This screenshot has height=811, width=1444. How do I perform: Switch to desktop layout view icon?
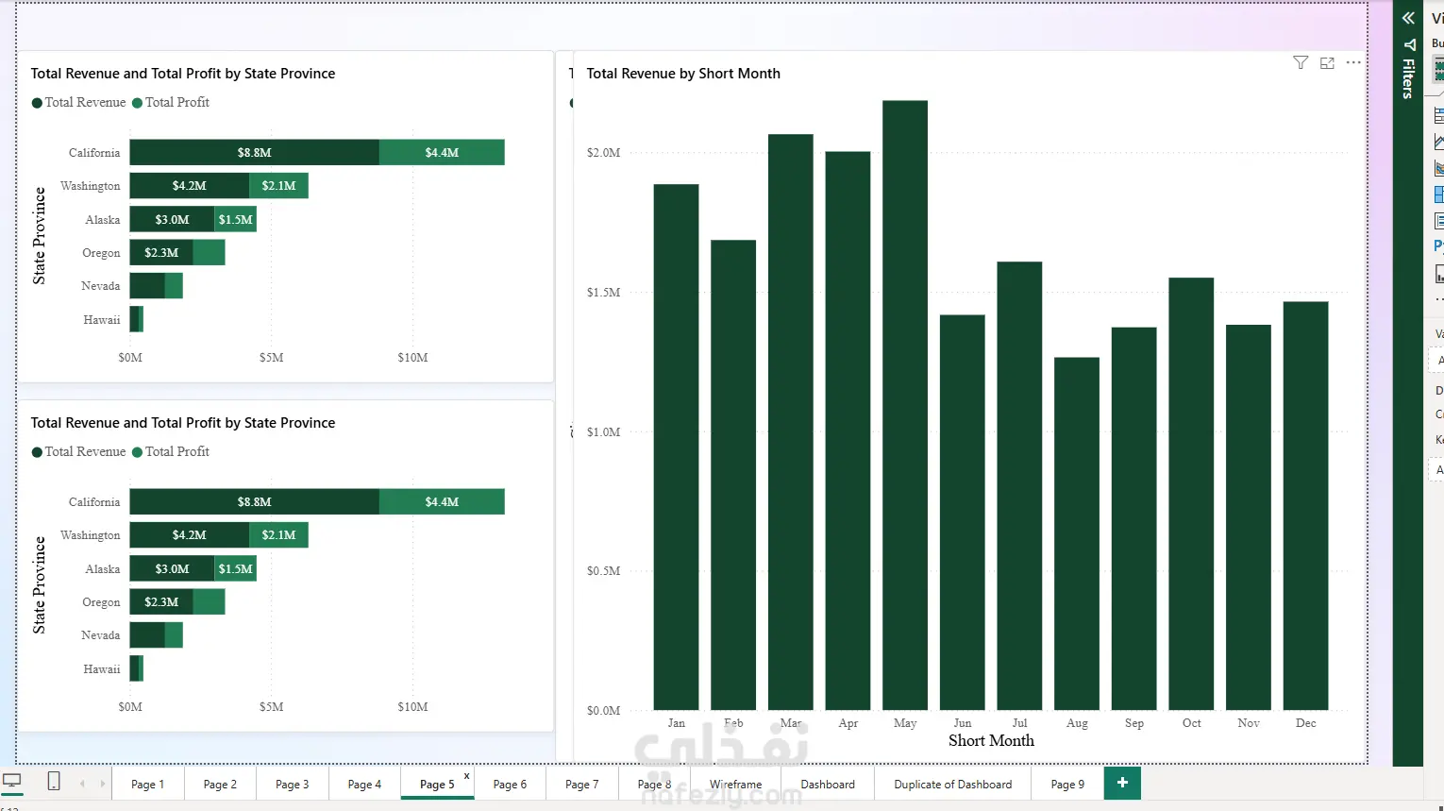(12, 781)
